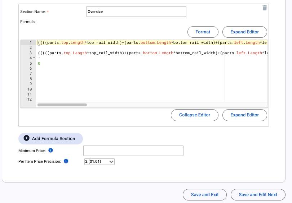Click Save and Edit Next
The width and height of the screenshot is (292, 203).
coord(258,195)
